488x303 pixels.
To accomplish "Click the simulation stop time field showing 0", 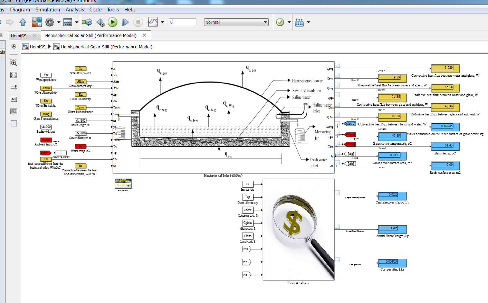I will [x=182, y=22].
